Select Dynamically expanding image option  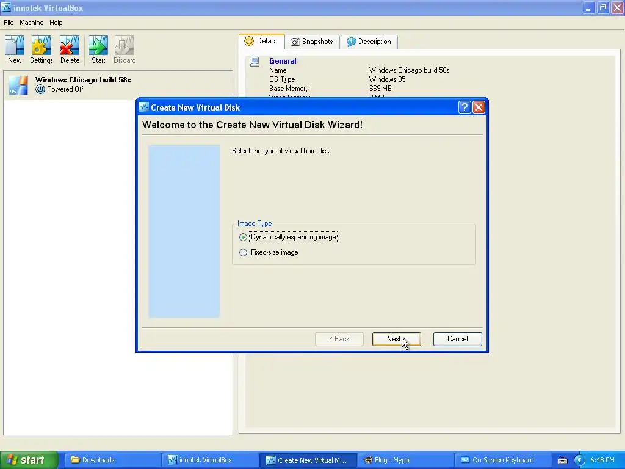(288, 238)
